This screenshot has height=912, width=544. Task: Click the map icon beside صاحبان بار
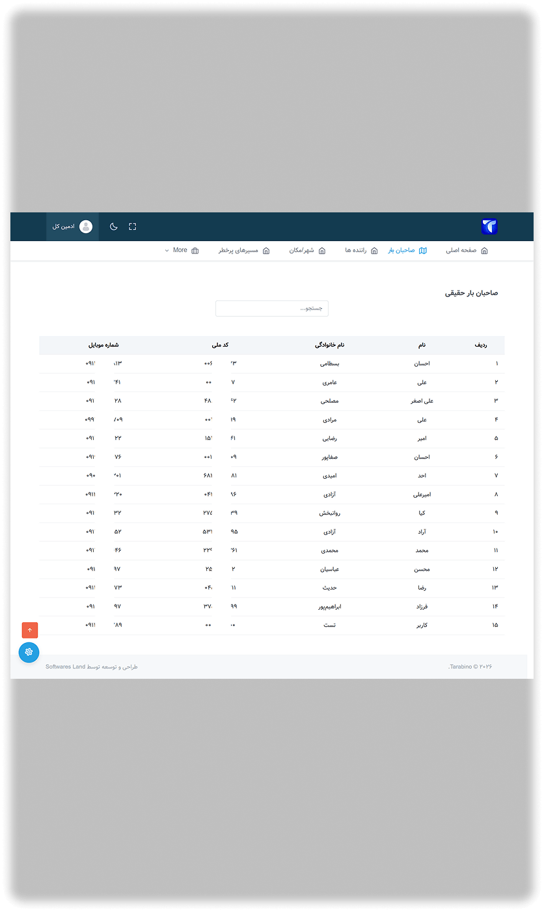pyautogui.click(x=423, y=251)
